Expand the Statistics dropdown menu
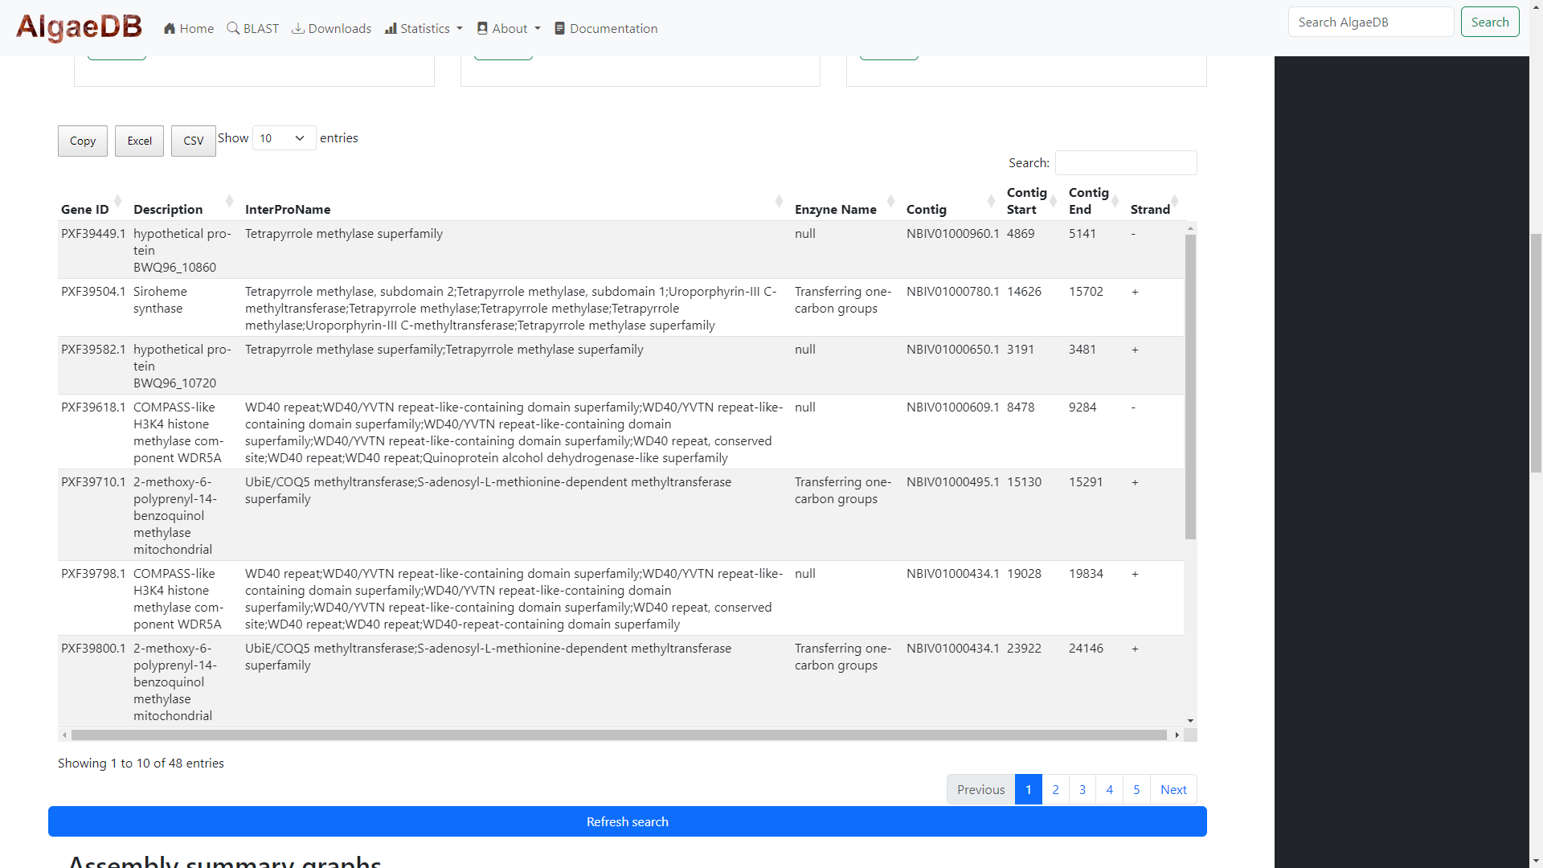This screenshot has width=1543, height=868. (423, 29)
